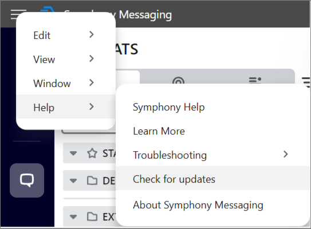Select the mentions @ tab icon

click(178, 81)
